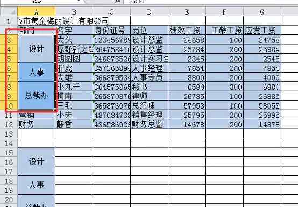Click total salary cell 58053

(262, 105)
